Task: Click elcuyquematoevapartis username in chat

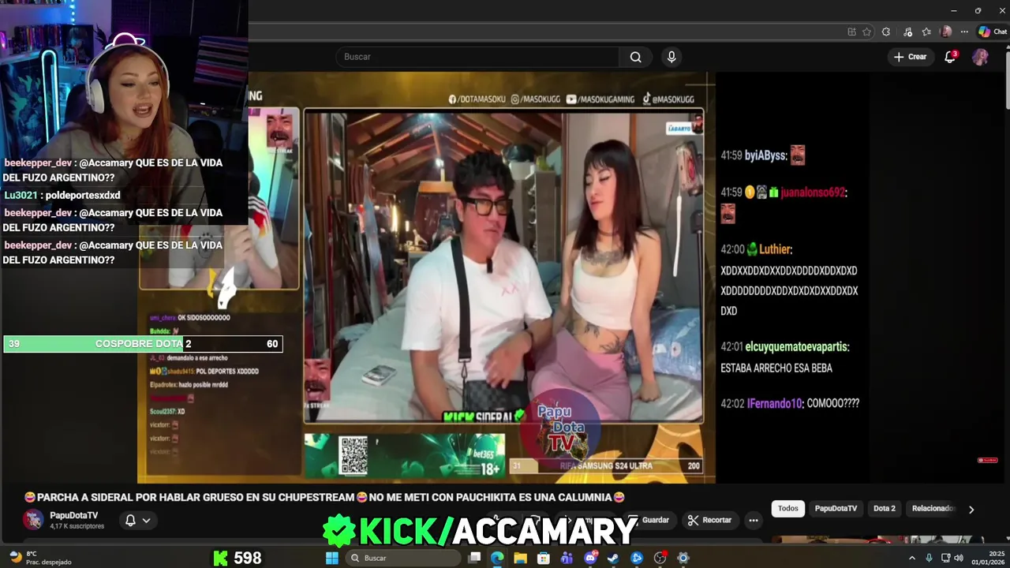Action: 797,346
